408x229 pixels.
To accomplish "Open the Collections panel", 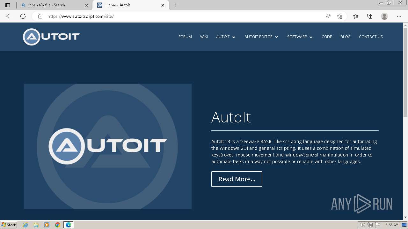I will pos(370,16).
